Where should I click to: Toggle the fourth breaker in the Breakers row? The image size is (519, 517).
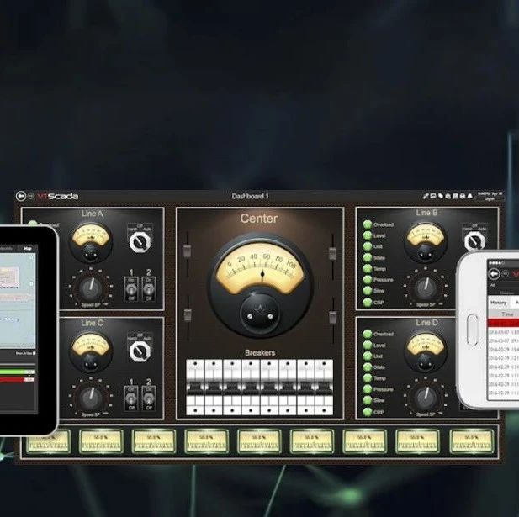(x=250, y=387)
